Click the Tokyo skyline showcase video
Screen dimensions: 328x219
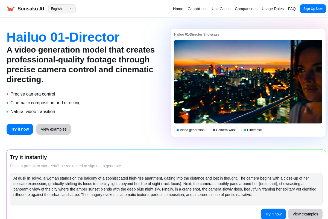pyautogui.click(x=248, y=82)
